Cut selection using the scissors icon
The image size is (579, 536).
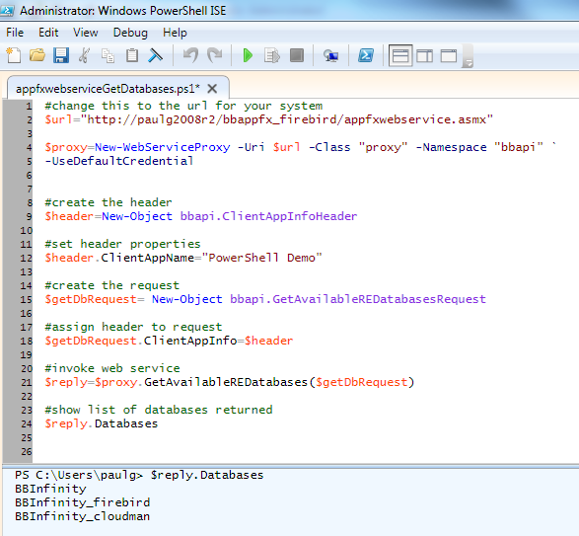click(85, 56)
